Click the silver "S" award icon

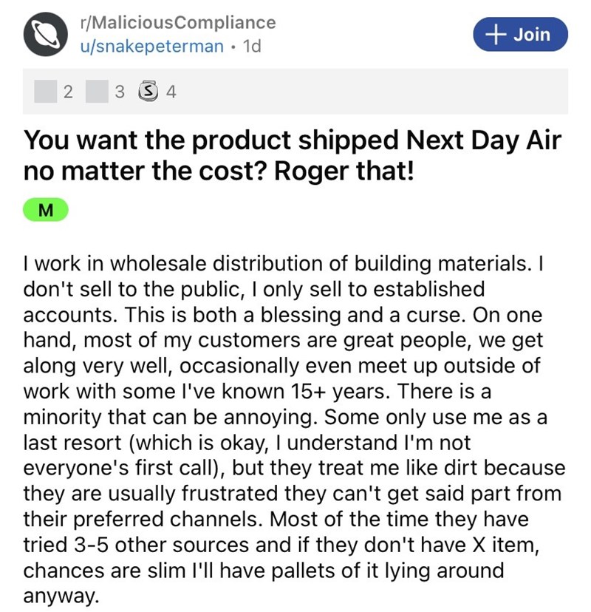(150, 92)
